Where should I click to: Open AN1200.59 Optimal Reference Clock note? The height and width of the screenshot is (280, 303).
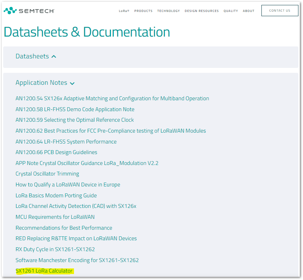click(x=75, y=120)
